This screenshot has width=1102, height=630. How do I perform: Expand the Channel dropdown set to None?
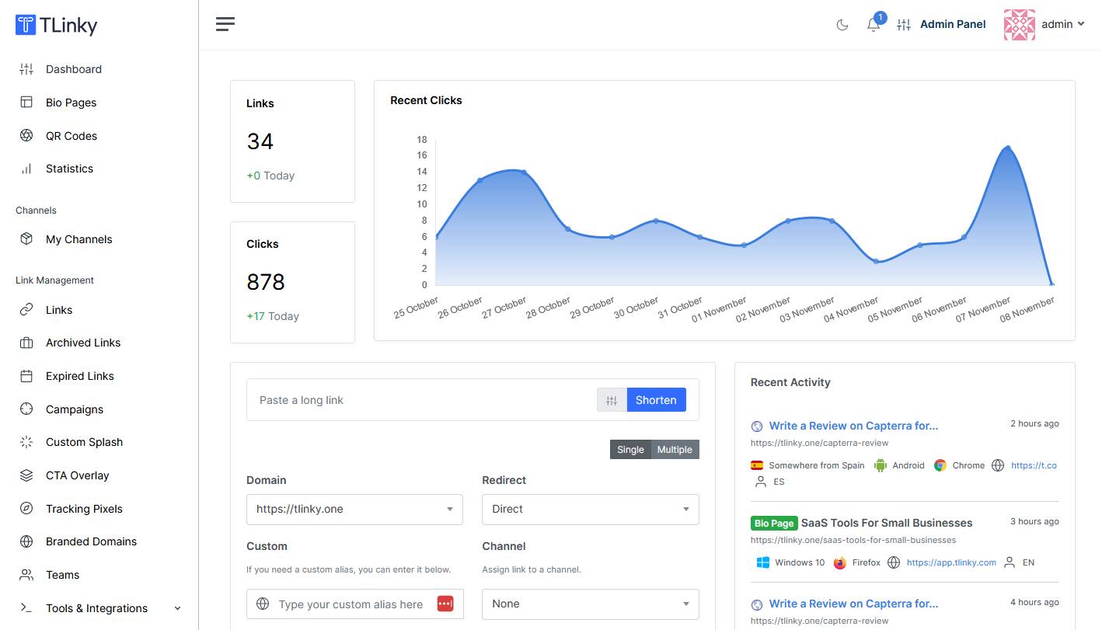point(590,604)
